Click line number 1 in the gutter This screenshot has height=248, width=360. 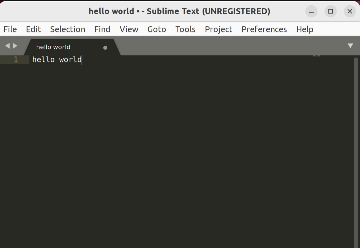(x=16, y=60)
